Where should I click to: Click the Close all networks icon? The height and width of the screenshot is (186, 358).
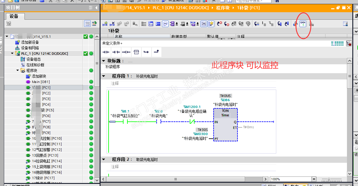click(158, 24)
